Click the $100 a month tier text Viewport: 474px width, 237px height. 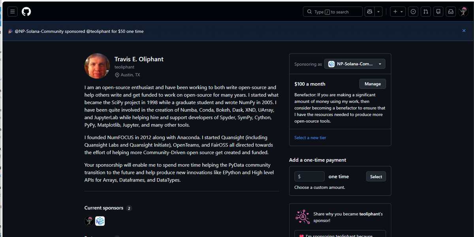click(310, 84)
